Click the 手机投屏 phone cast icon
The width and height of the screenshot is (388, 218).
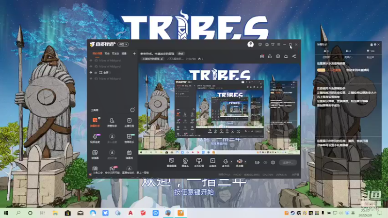pos(199,163)
